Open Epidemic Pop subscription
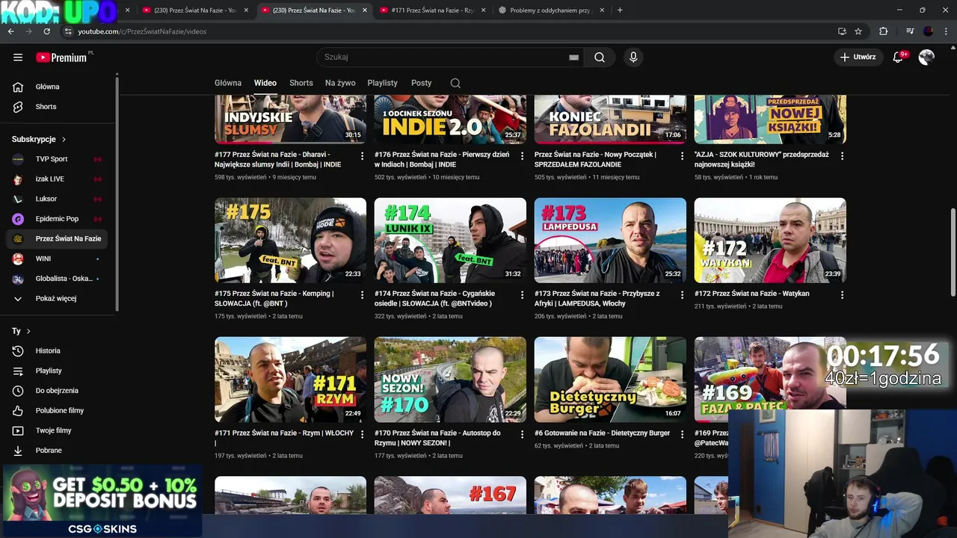 pyautogui.click(x=58, y=219)
